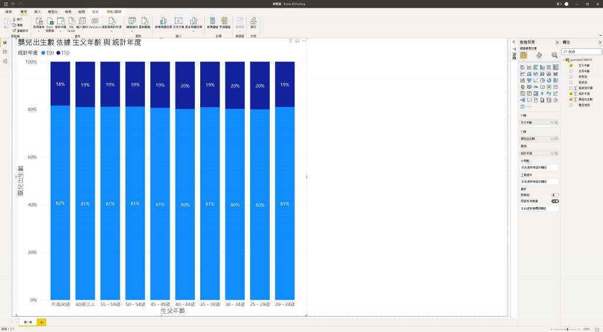Switch to Report view in left sidebar
603x332 pixels.
pyautogui.click(x=5, y=42)
